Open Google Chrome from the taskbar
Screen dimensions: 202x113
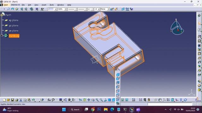coord(92,110)
